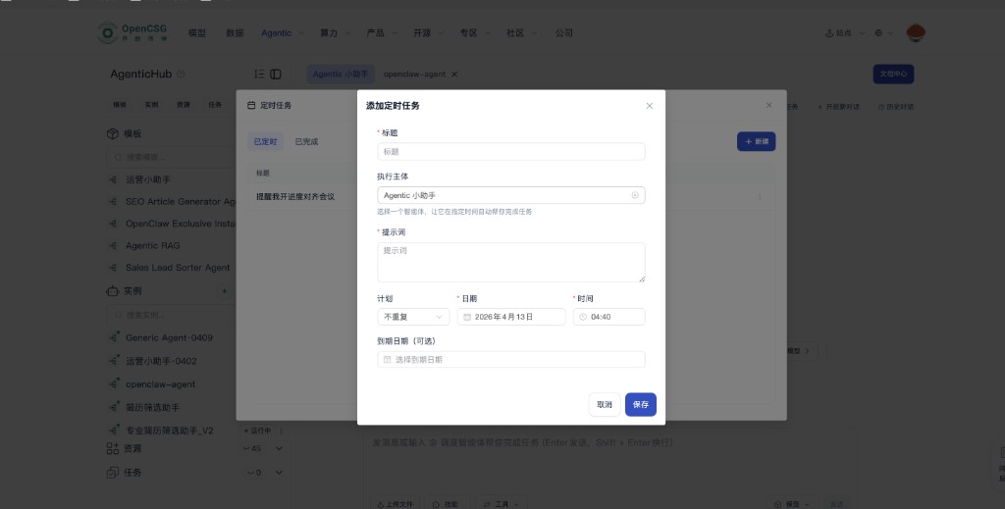Viewport: 1005px width, 509px height.
Task: Close the 添加定时任务 dialog
Action: coord(650,106)
